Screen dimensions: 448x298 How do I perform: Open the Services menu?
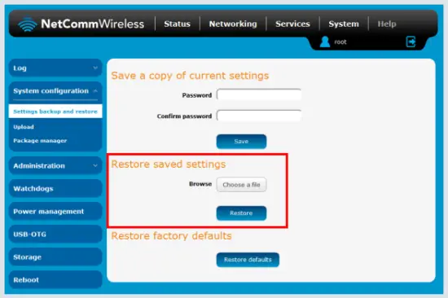pos(292,24)
